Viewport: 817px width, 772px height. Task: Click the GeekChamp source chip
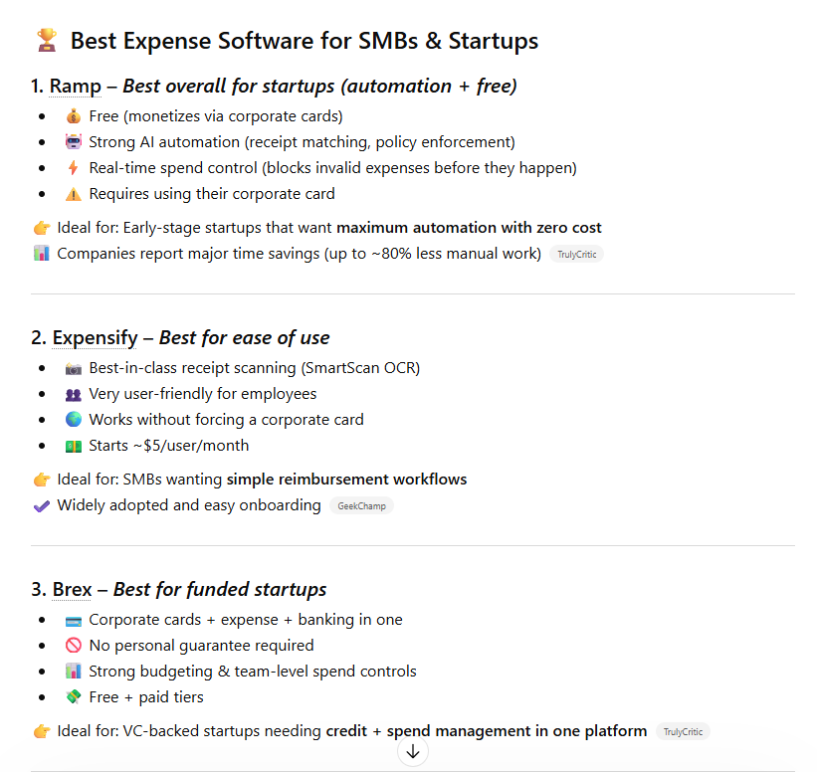click(x=360, y=505)
